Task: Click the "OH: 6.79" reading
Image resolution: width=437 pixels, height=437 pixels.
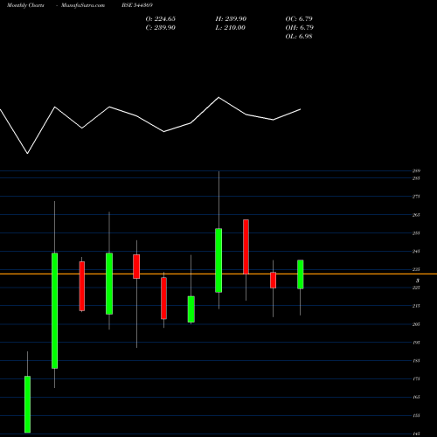Action: click(x=300, y=28)
